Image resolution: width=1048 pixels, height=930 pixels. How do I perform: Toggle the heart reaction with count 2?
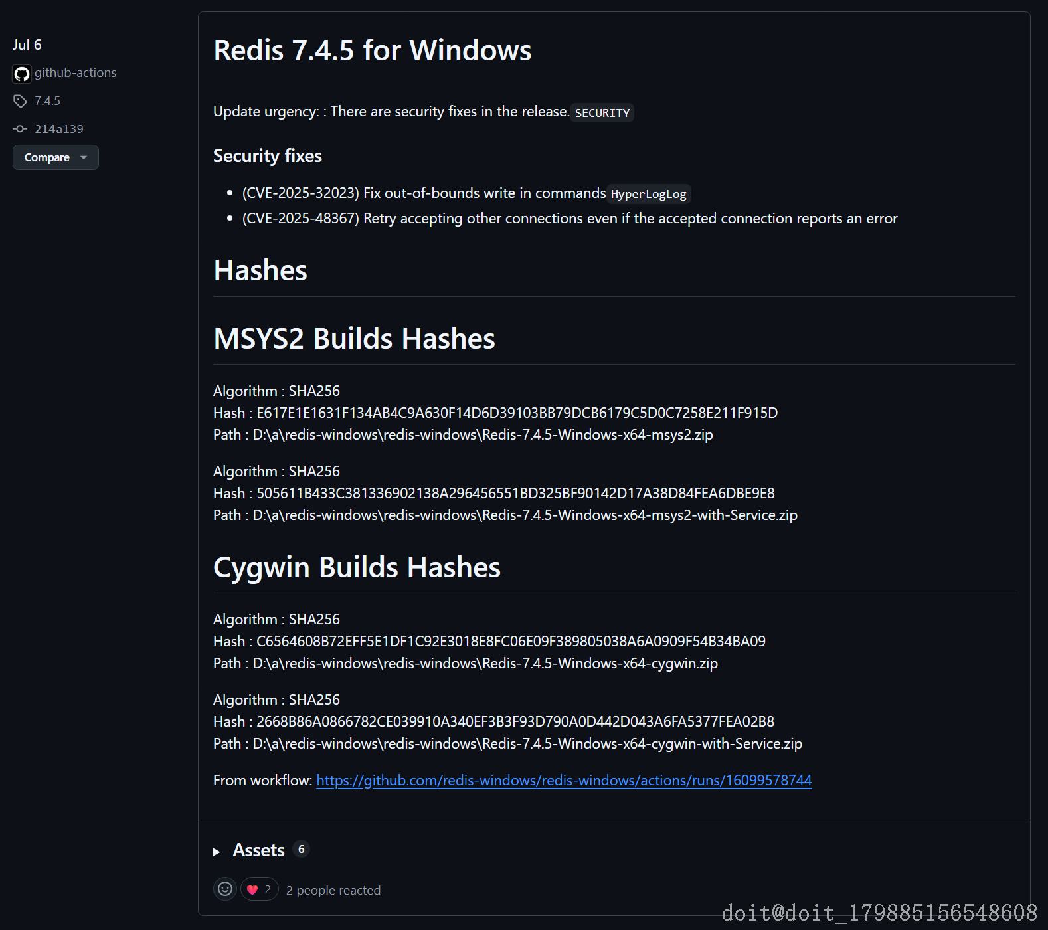coord(259,889)
